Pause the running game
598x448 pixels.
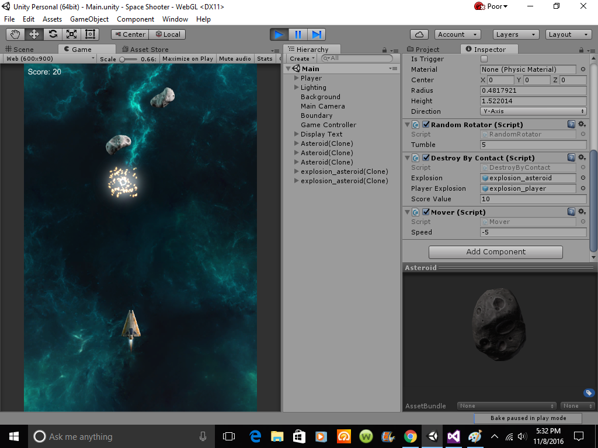pyautogui.click(x=298, y=34)
